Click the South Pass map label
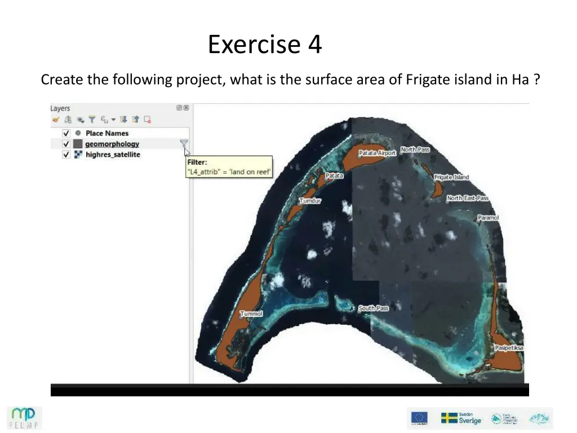 click(x=374, y=308)
